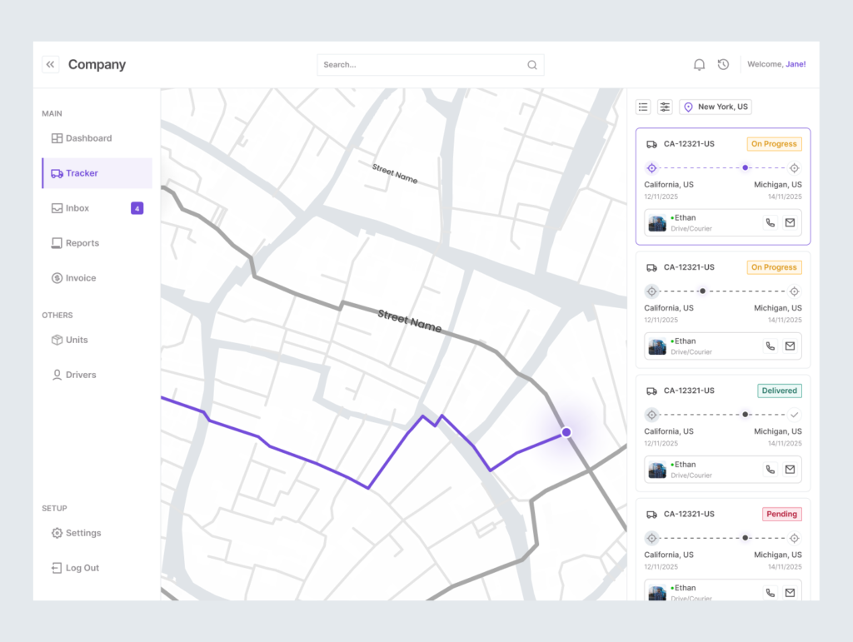
Task: Click the Pending status badge
Action: [x=781, y=514]
